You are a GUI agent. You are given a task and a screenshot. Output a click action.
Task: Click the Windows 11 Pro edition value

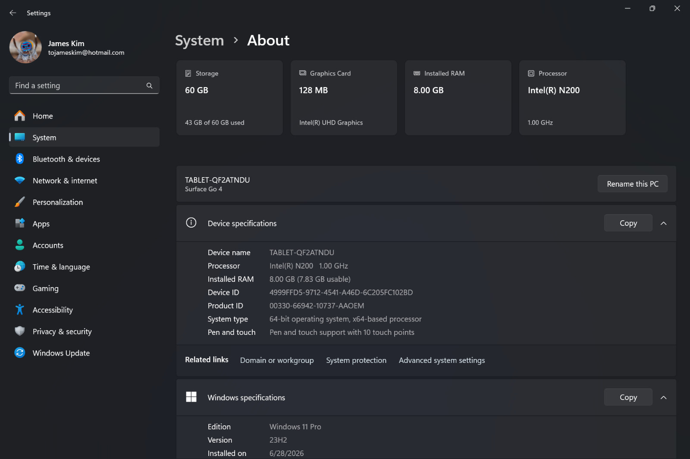pyautogui.click(x=295, y=427)
